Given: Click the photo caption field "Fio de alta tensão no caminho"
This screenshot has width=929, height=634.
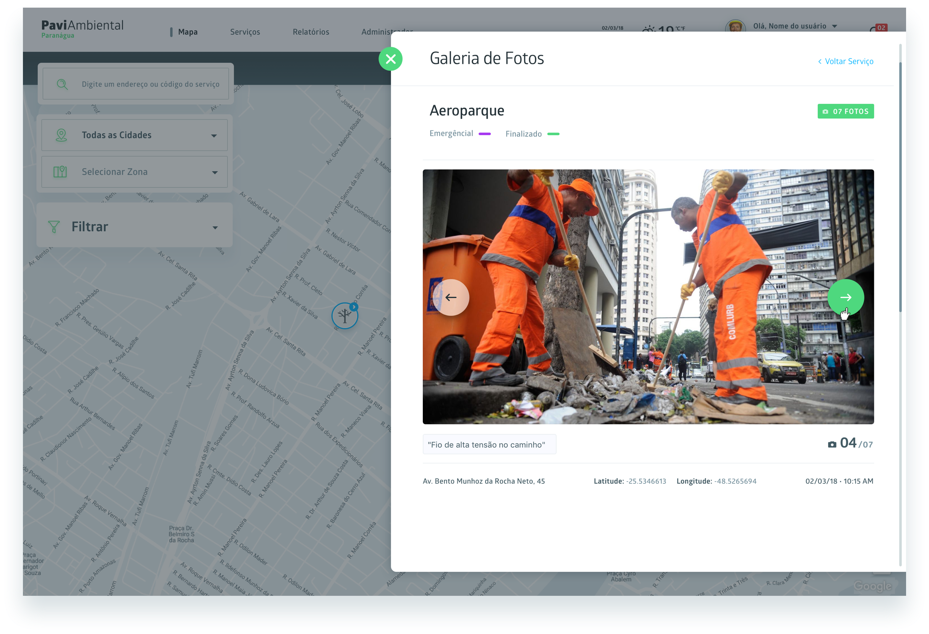Looking at the screenshot, I should point(489,444).
